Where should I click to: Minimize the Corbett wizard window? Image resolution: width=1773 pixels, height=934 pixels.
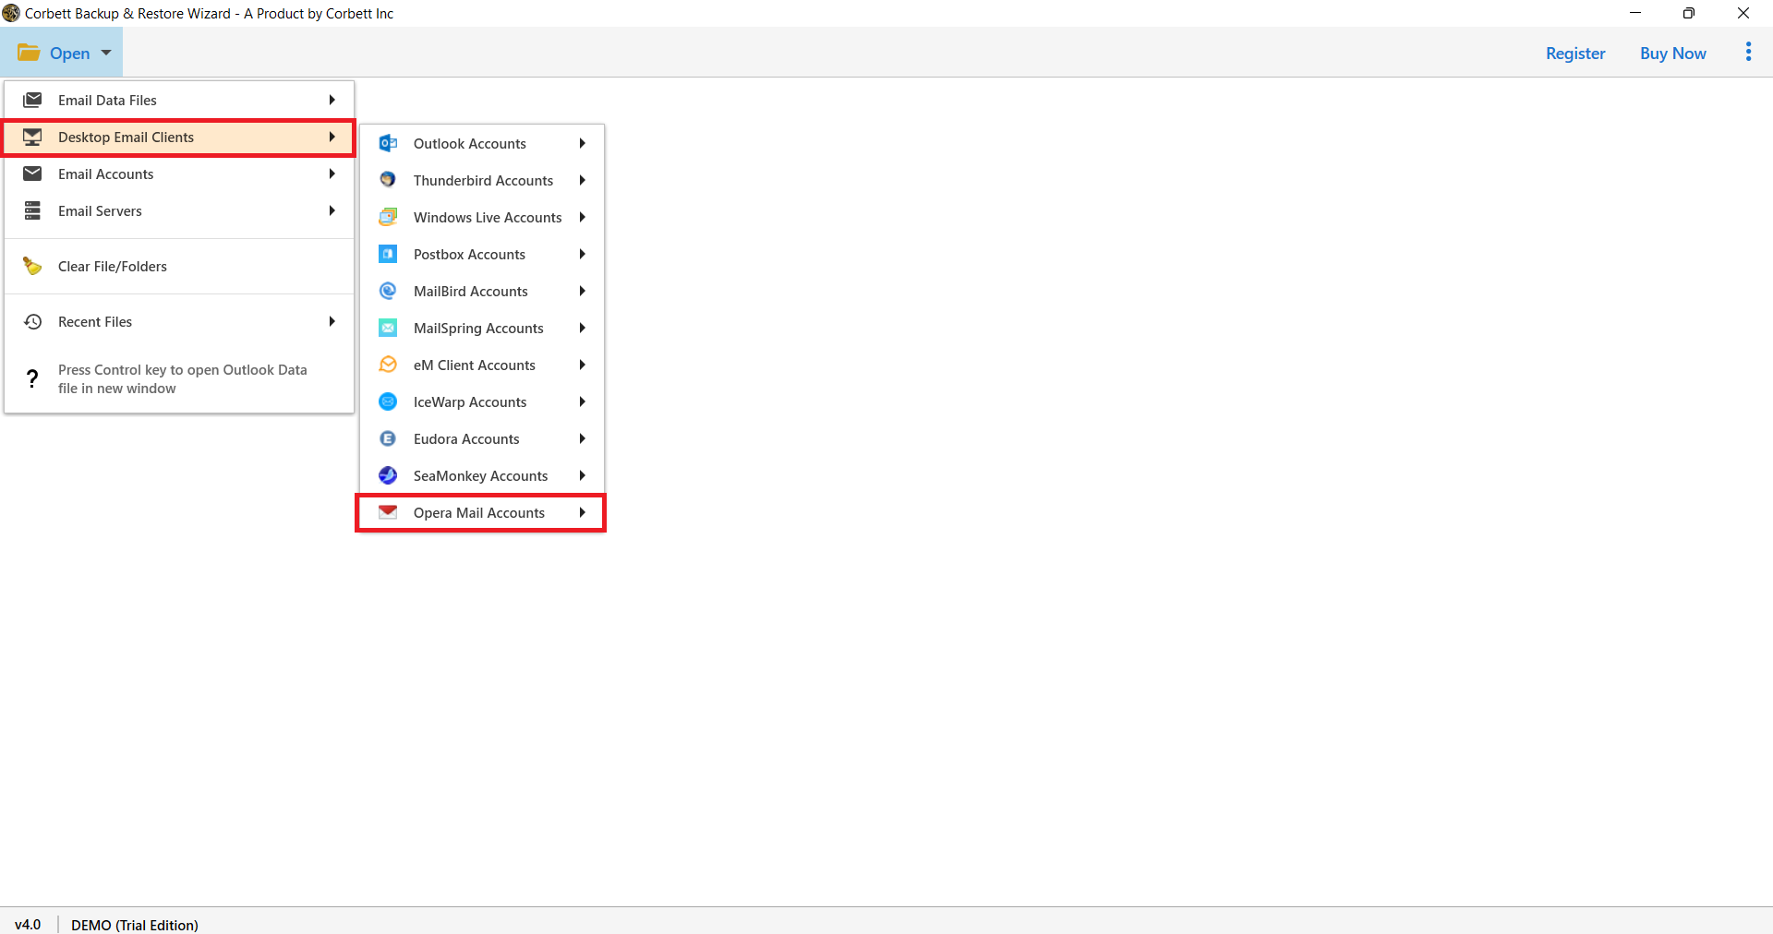1635,13
